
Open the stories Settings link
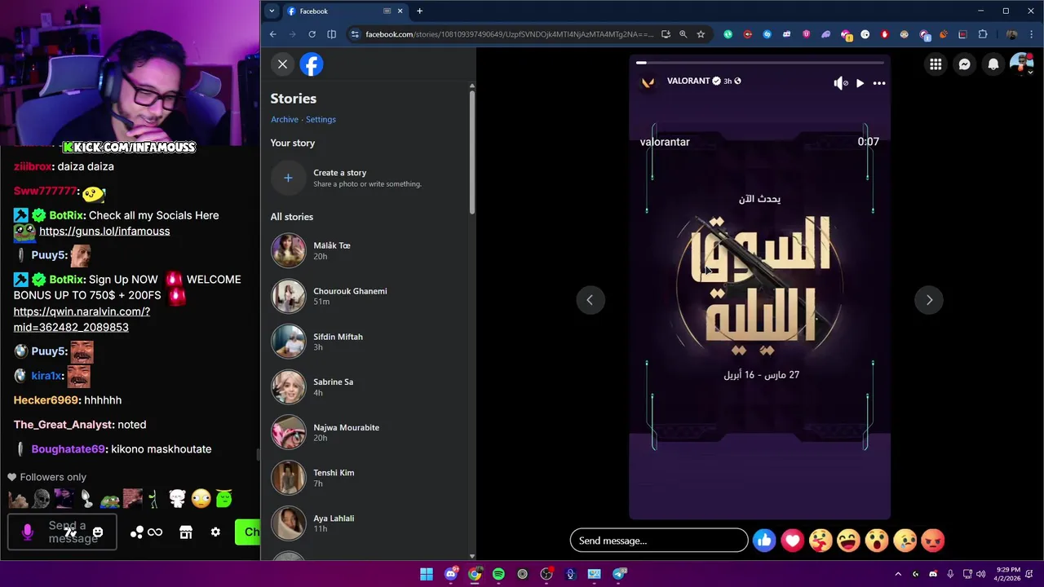[x=321, y=119]
